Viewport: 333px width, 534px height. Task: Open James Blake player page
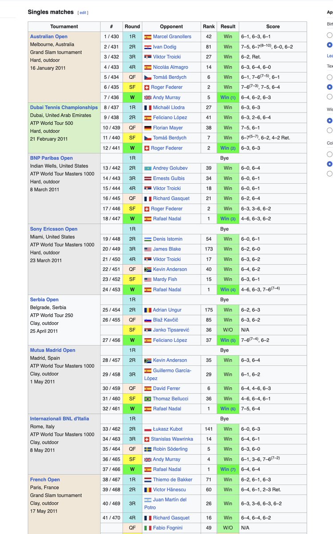[167, 249]
